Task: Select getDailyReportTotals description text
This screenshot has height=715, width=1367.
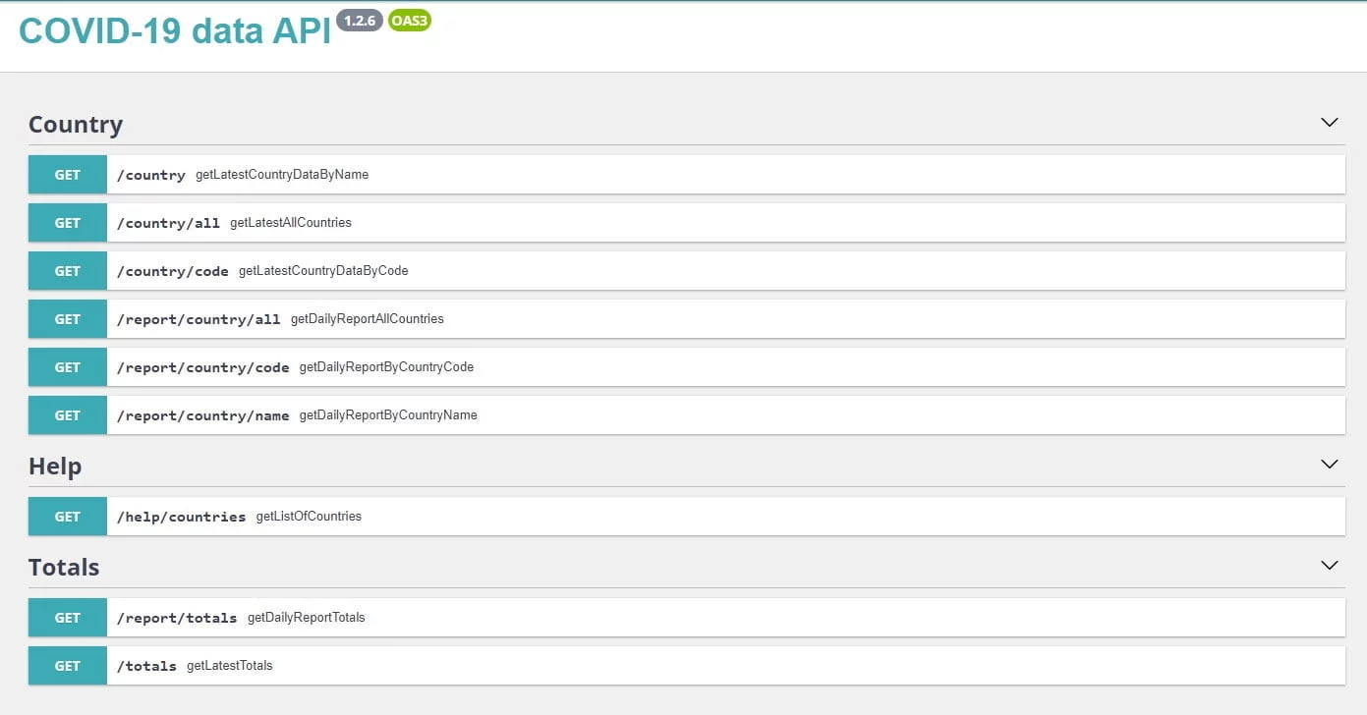Action: 307,617
